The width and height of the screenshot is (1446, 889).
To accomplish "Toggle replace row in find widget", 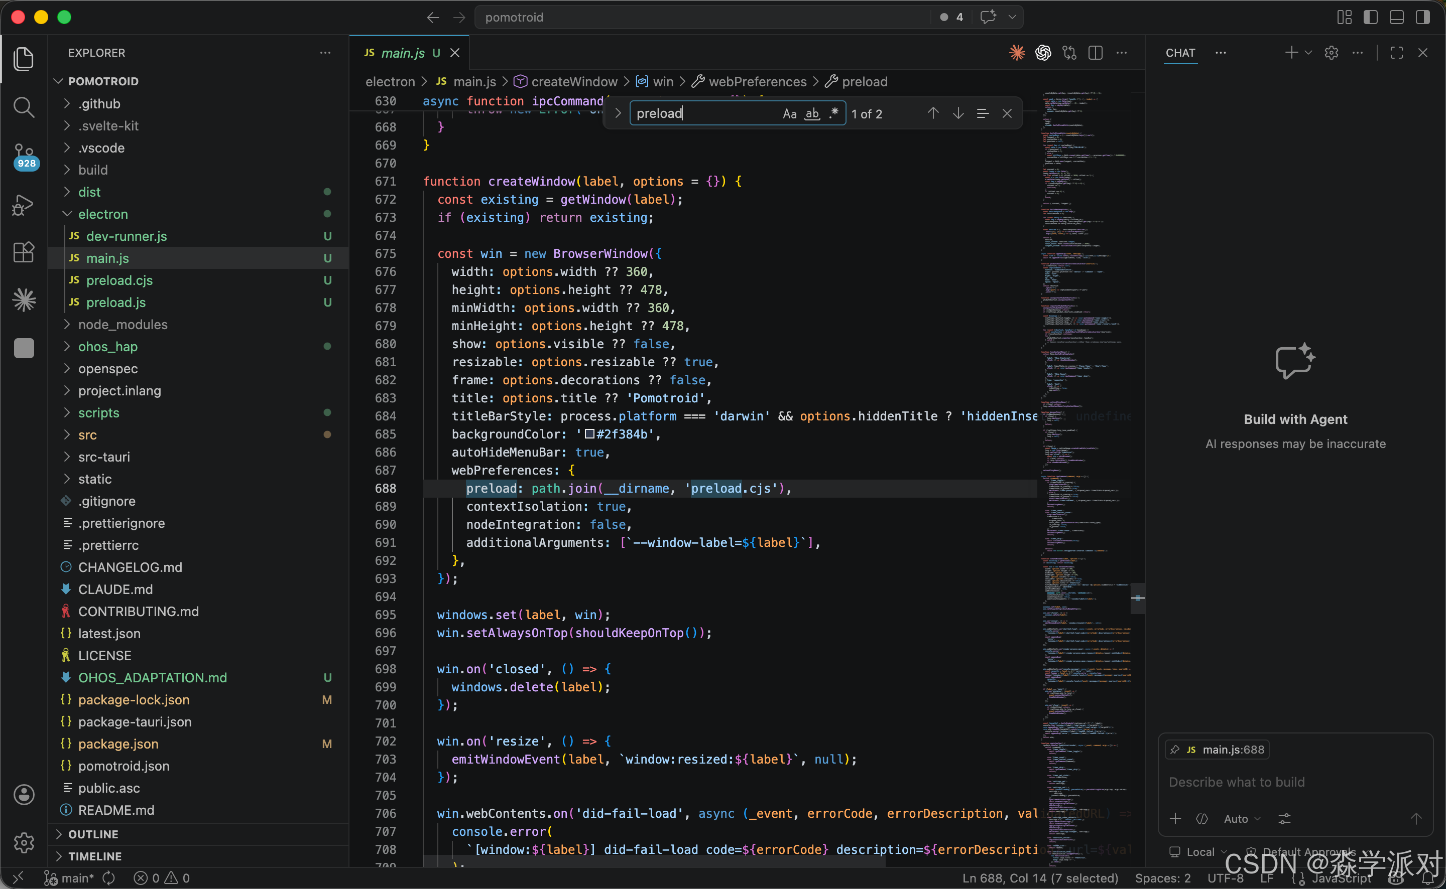I will [618, 113].
